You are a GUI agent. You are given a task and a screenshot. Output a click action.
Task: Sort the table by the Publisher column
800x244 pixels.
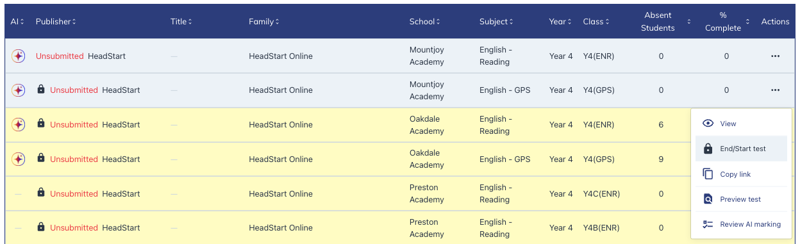[56, 22]
